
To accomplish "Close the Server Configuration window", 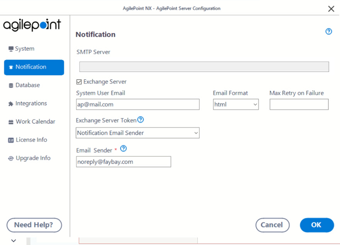I will pos(331,9).
